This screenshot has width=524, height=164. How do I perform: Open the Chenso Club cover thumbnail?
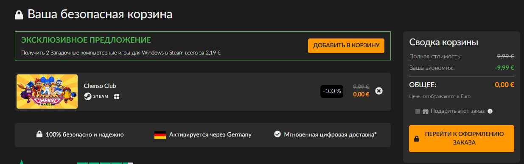[x=47, y=91]
